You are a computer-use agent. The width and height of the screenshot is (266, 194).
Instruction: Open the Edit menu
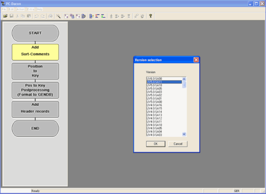tap(11, 9)
